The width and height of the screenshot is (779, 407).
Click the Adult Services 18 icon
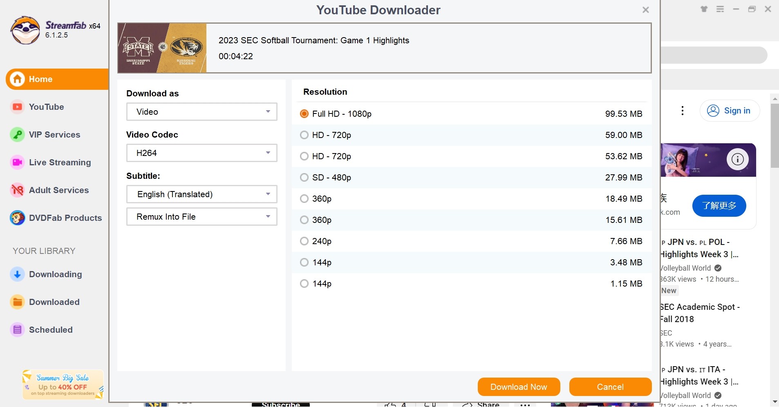(x=17, y=190)
